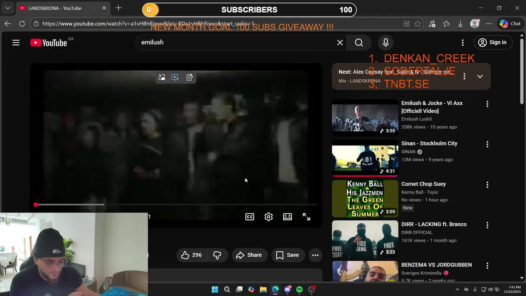Click the Sign in button
526x296 pixels.
pos(493,42)
